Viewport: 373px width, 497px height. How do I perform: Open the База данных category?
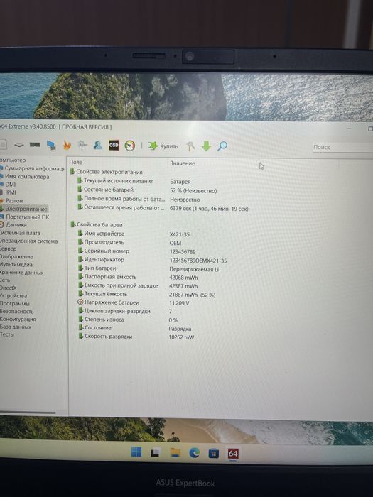(16, 327)
